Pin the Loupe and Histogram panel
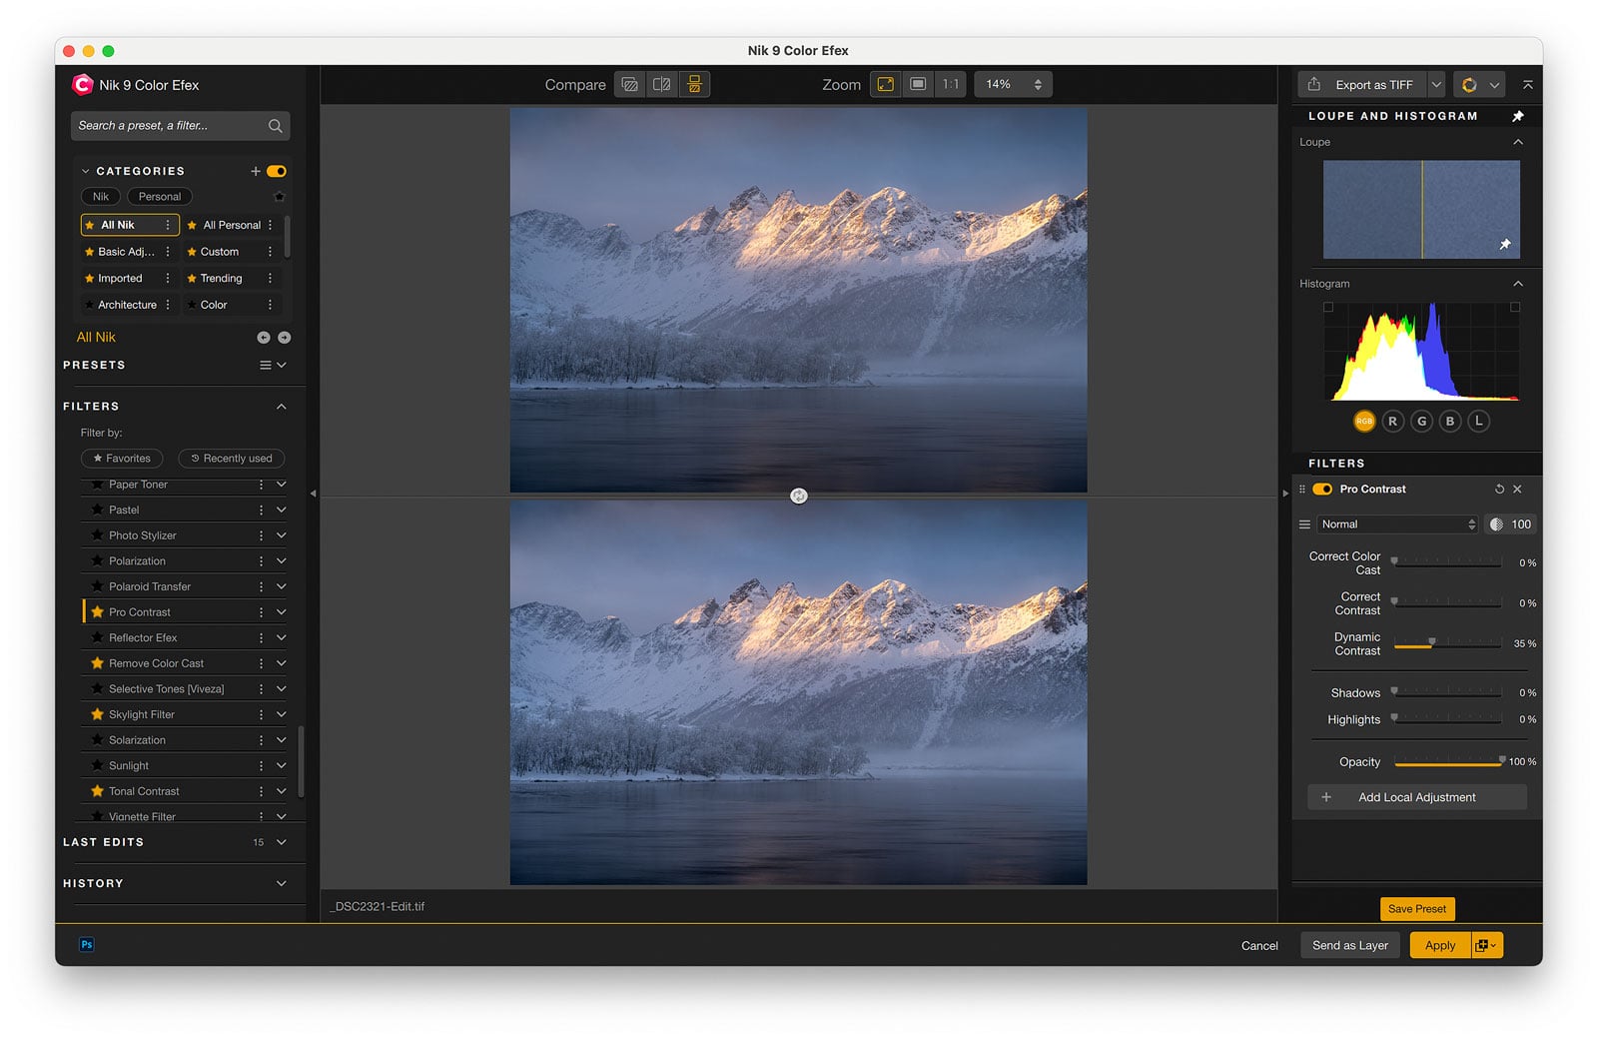 coord(1518,116)
